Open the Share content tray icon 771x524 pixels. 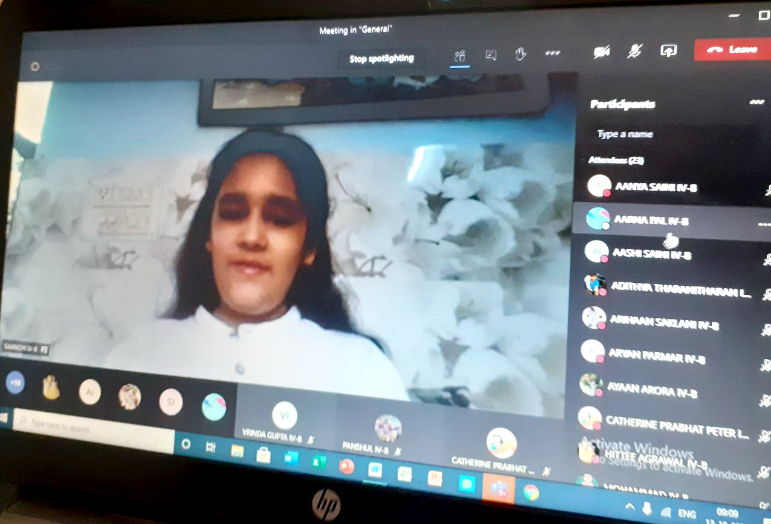coord(669,51)
